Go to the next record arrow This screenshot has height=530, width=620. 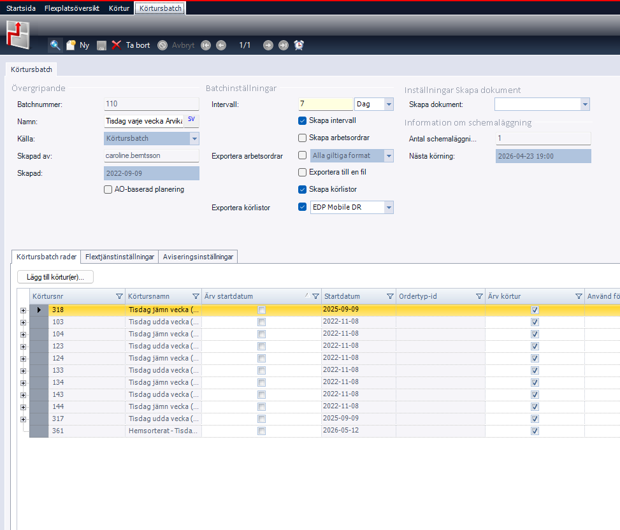[268, 45]
